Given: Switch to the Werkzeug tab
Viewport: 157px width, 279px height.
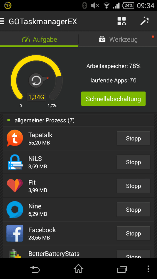Looking at the screenshot, I should (x=118, y=39).
